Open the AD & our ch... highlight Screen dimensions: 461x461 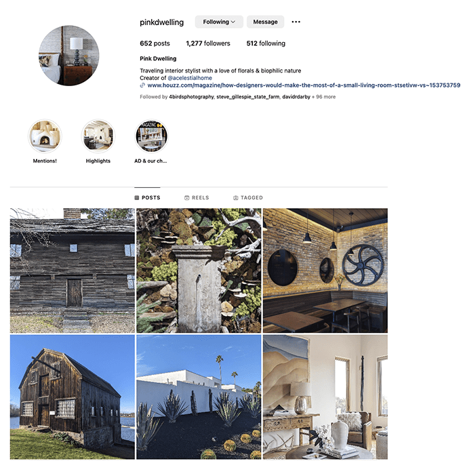(x=151, y=136)
